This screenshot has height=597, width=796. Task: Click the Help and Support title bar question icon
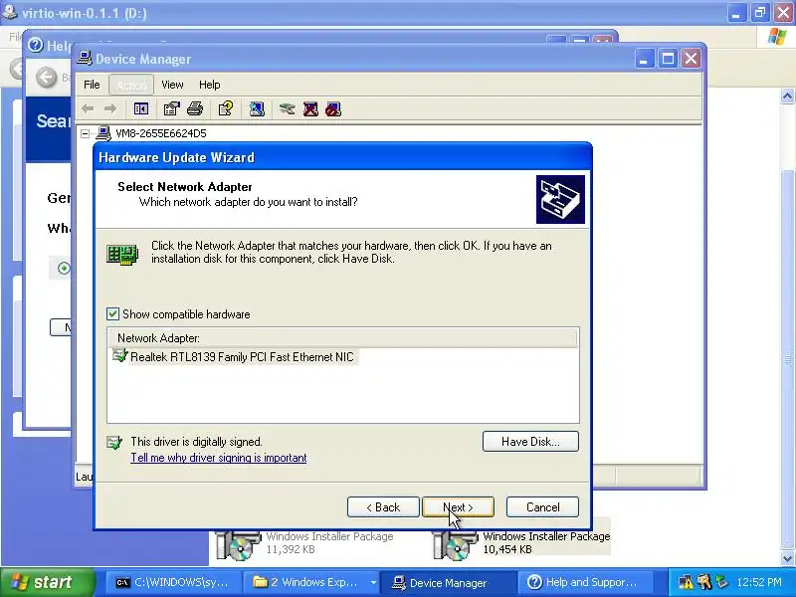pos(36,45)
